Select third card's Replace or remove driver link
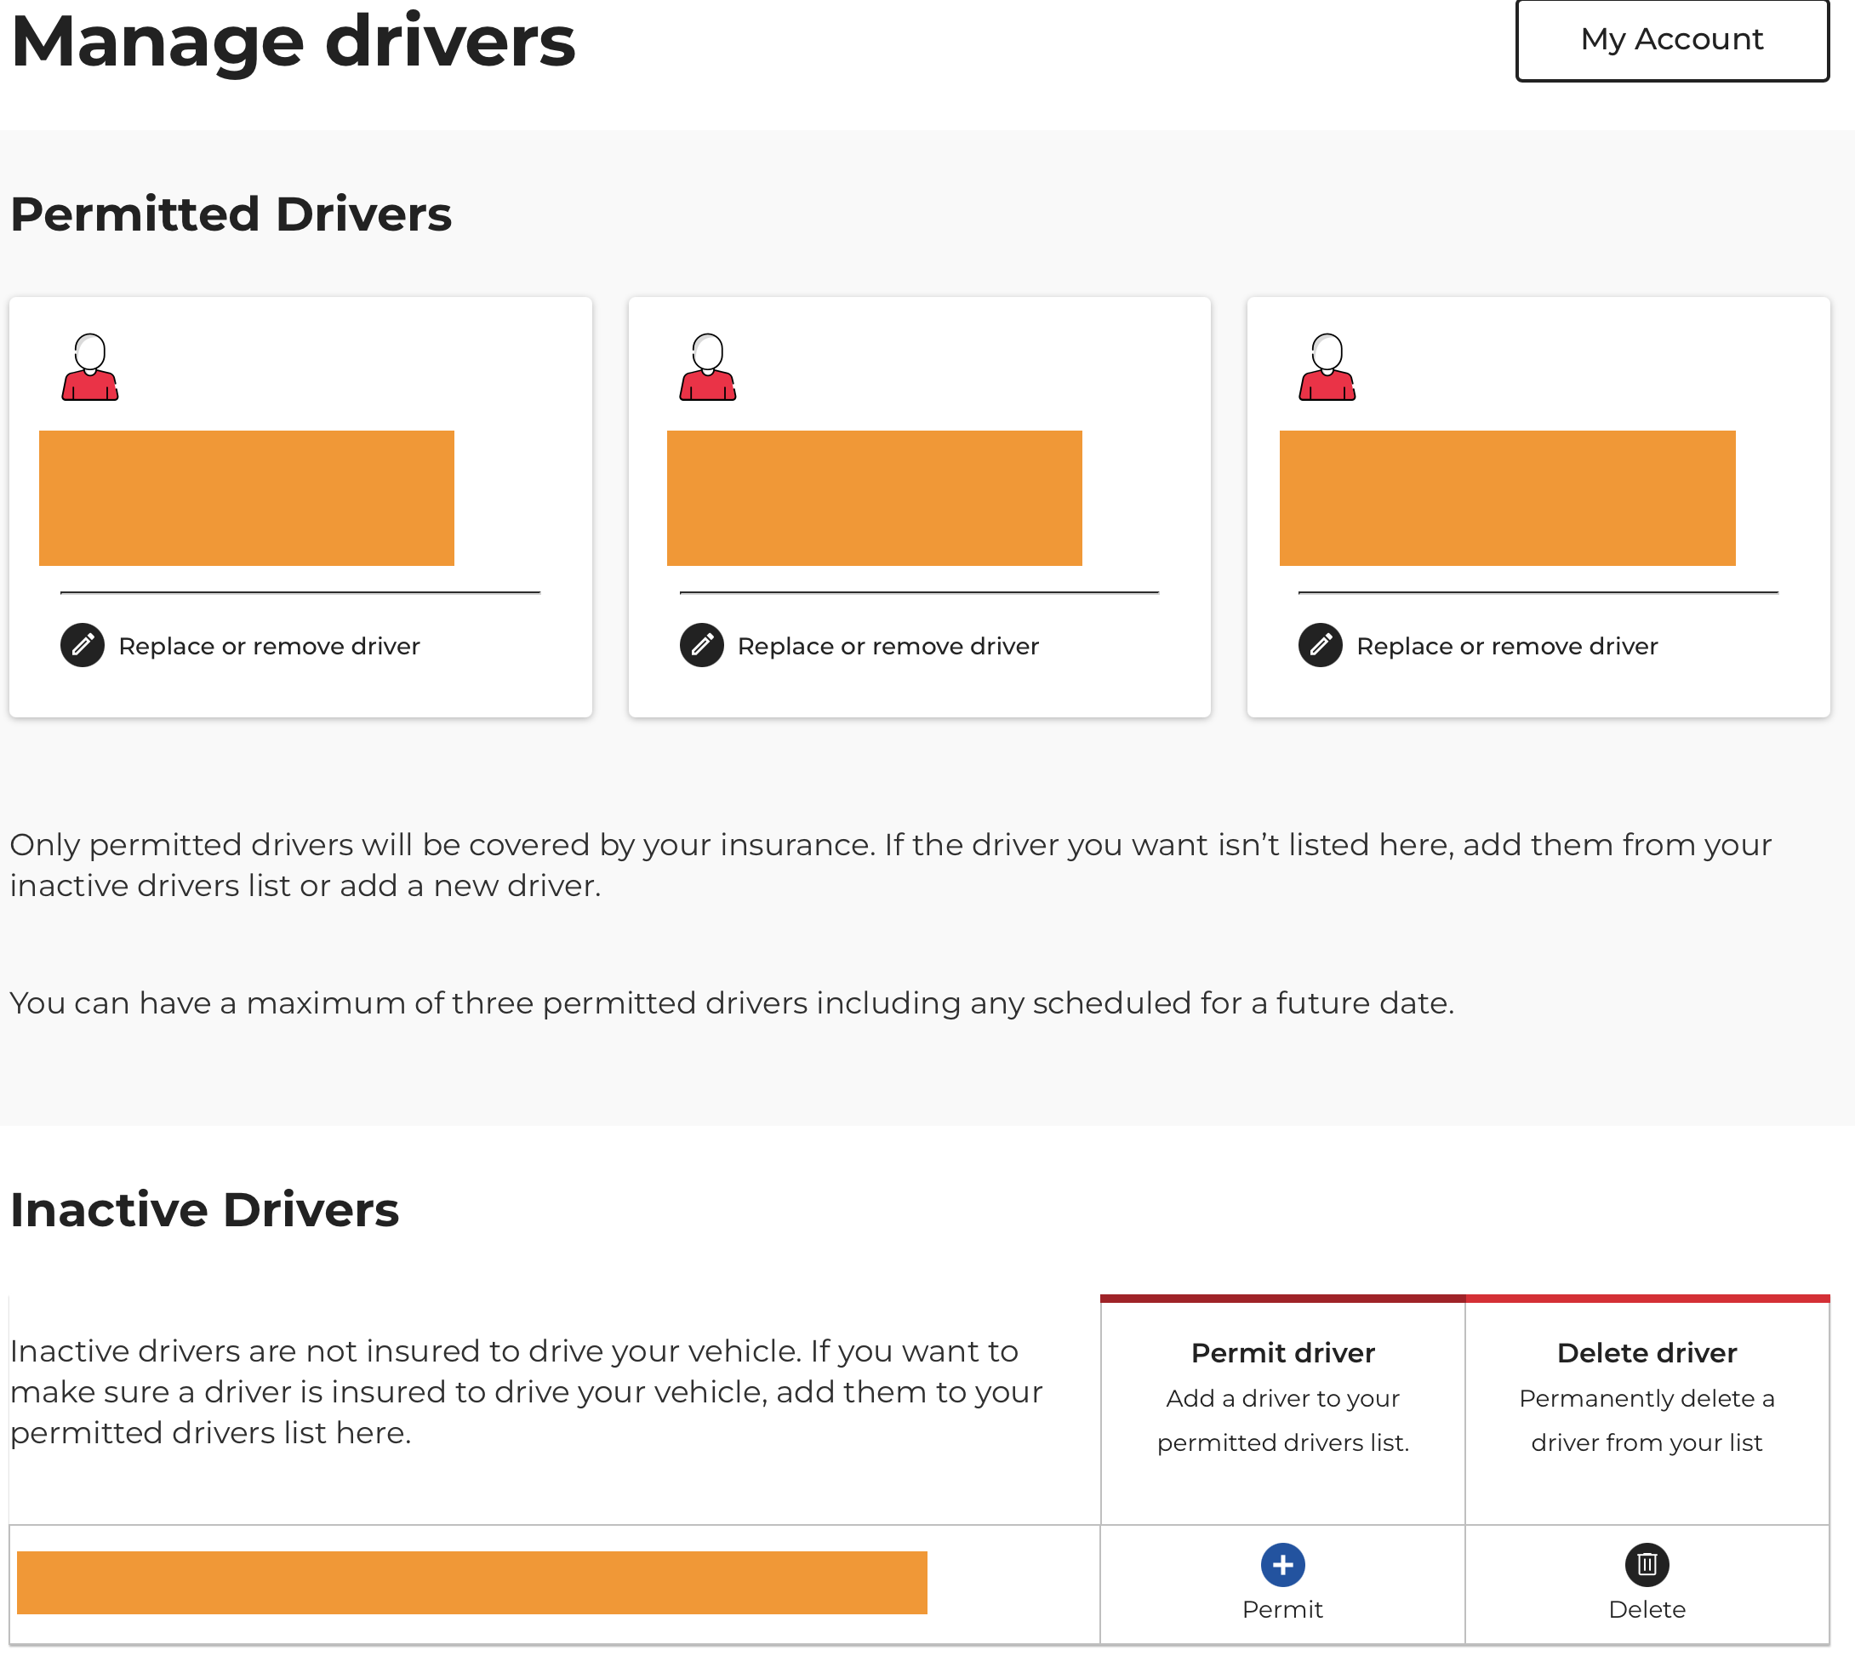The height and width of the screenshot is (1656, 1855). [1507, 646]
